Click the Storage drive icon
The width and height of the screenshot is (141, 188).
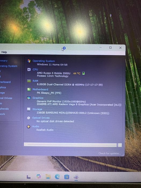29,109
